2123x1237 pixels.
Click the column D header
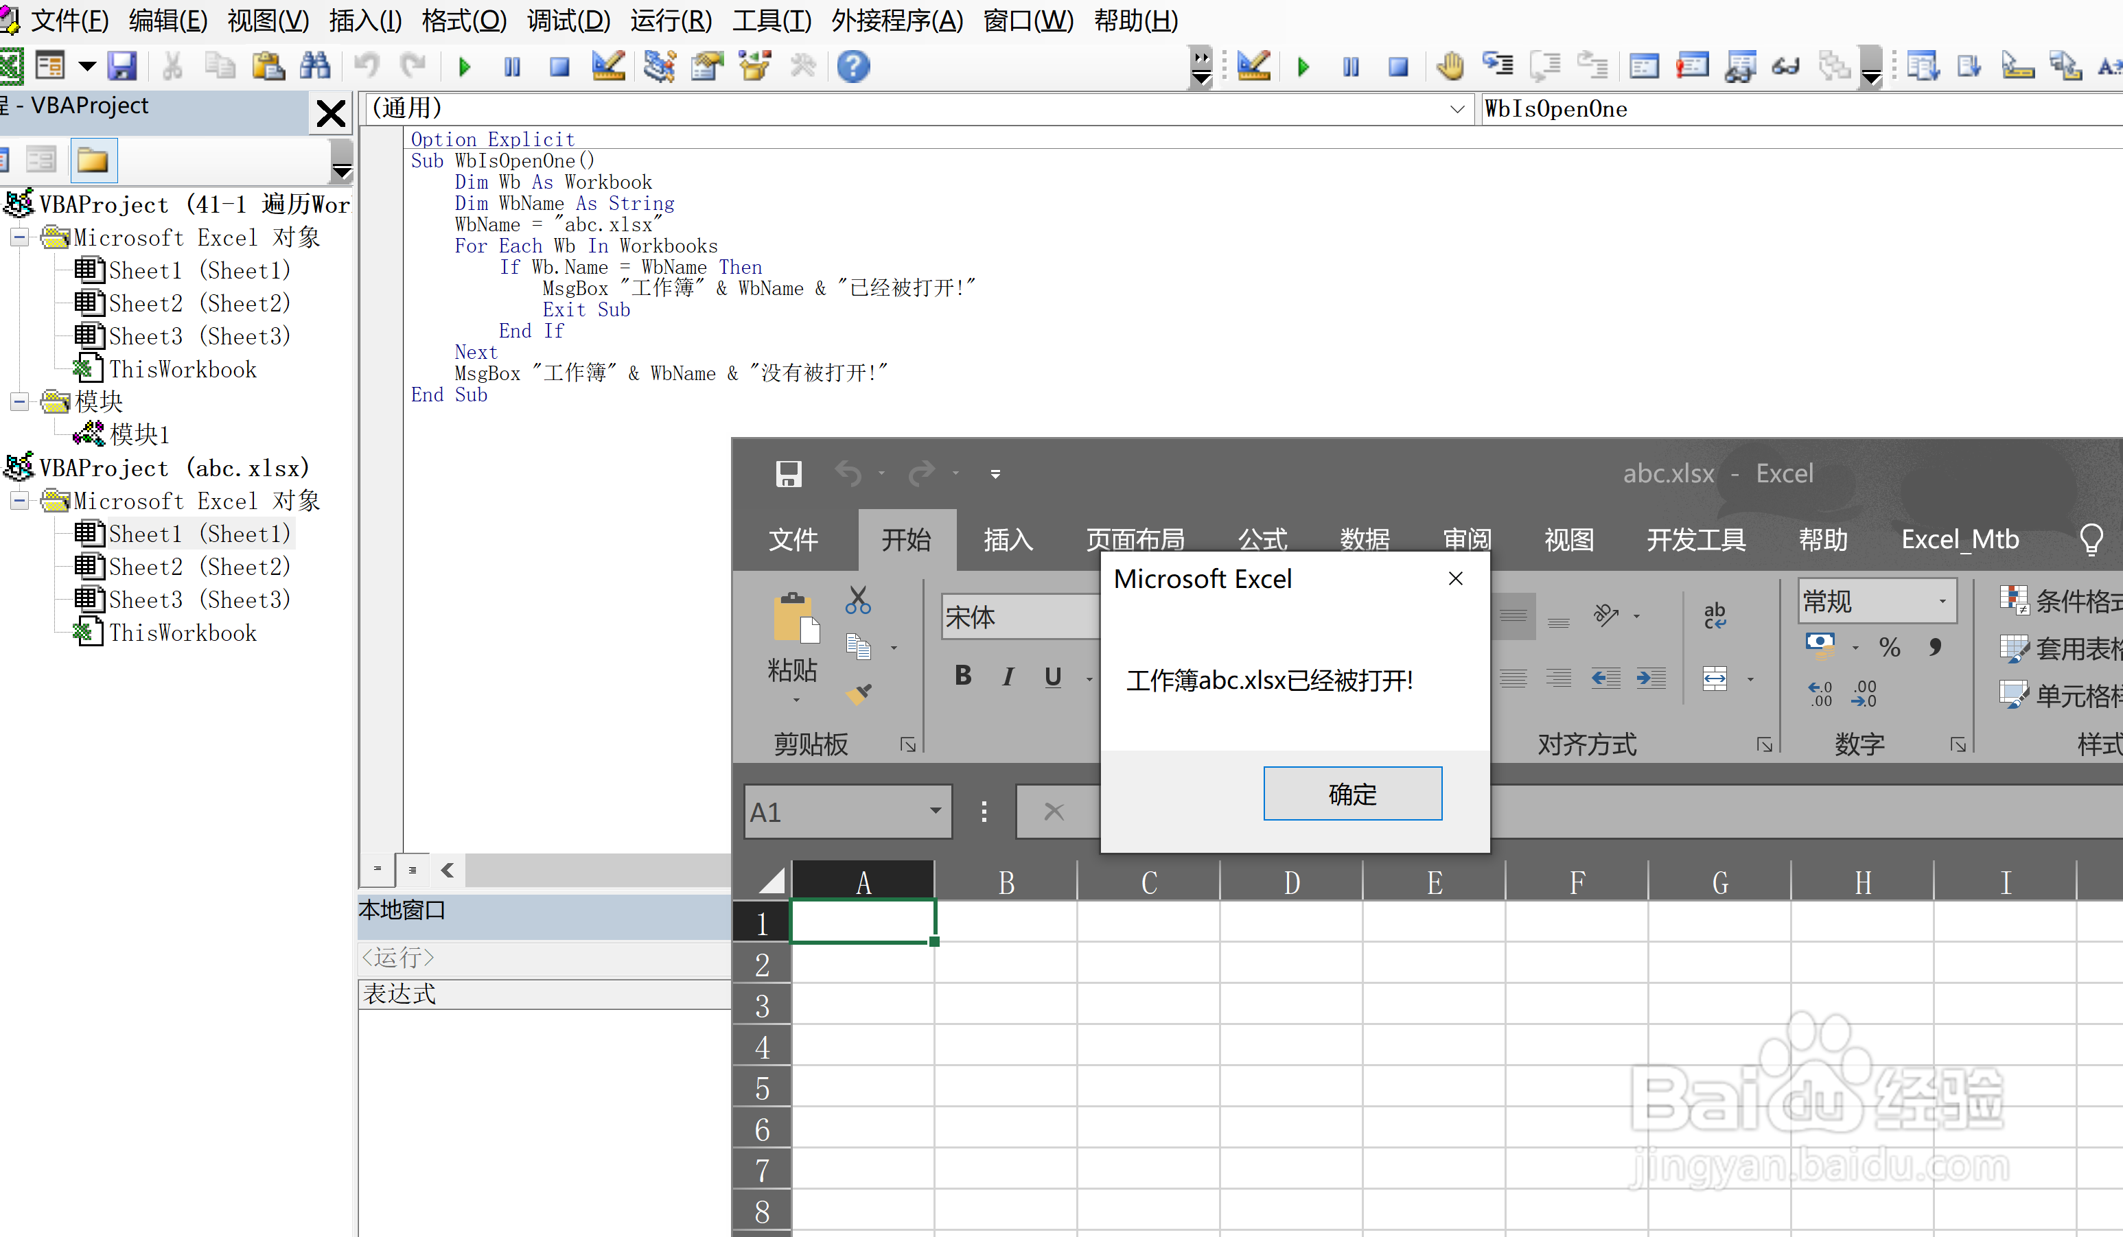coord(1292,882)
